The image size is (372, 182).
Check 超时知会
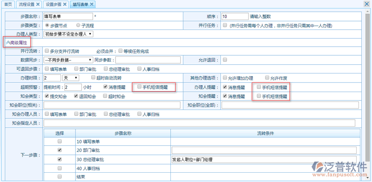pyautogui.click(x=105, y=96)
